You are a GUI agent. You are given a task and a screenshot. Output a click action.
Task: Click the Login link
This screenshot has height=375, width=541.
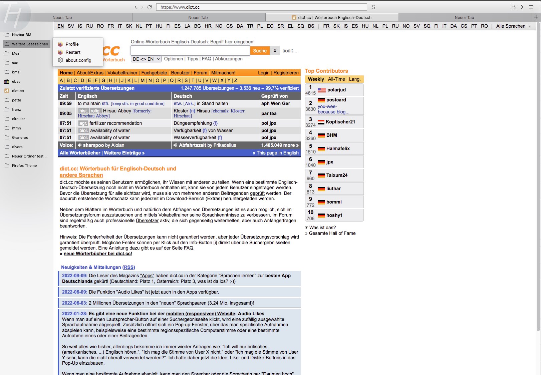click(x=264, y=73)
